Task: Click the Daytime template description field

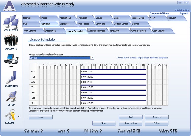Action: tap(60, 58)
